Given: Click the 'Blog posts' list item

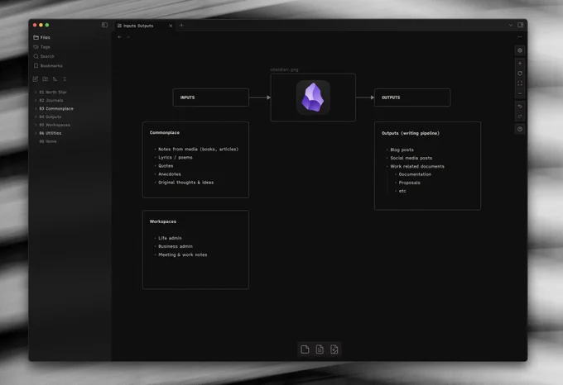Looking at the screenshot, I should (402, 150).
